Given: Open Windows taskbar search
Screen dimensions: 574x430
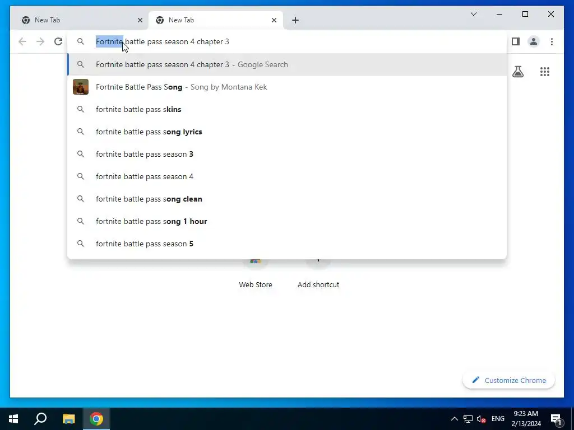Looking at the screenshot, I should [x=40, y=419].
